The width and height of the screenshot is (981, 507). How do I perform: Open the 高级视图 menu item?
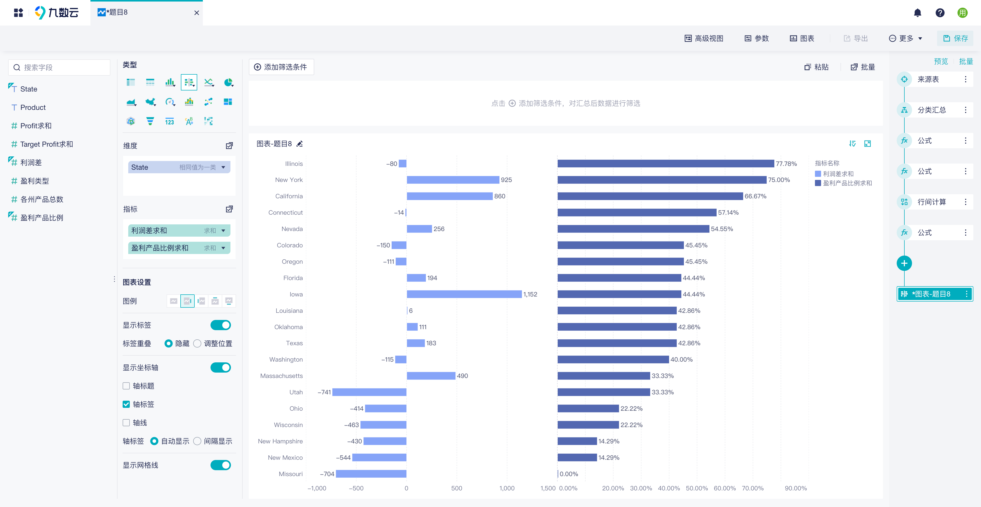point(704,39)
